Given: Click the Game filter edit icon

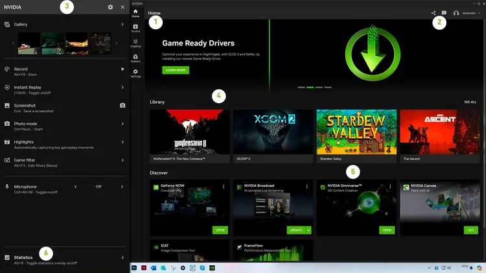Looking at the screenshot, I should (7, 160).
